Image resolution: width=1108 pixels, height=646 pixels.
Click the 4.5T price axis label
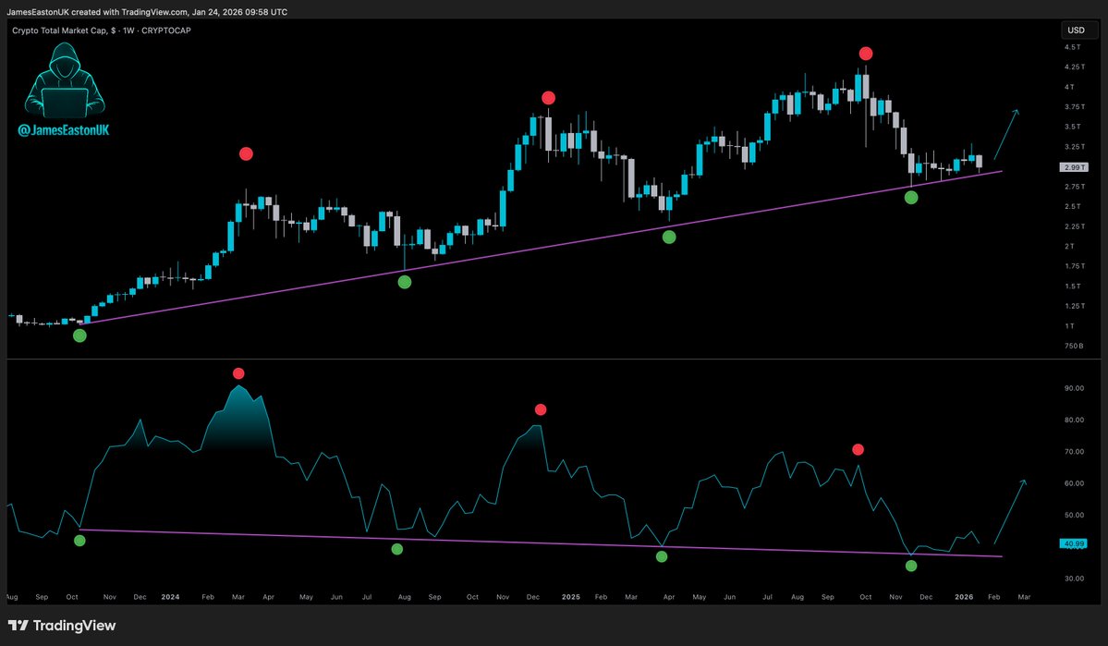1072,47
